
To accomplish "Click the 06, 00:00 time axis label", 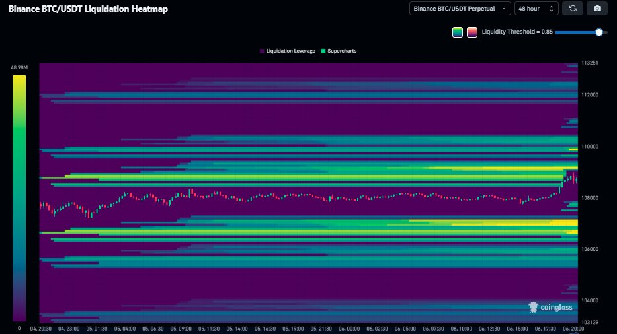I will click(x=349, y=329).
